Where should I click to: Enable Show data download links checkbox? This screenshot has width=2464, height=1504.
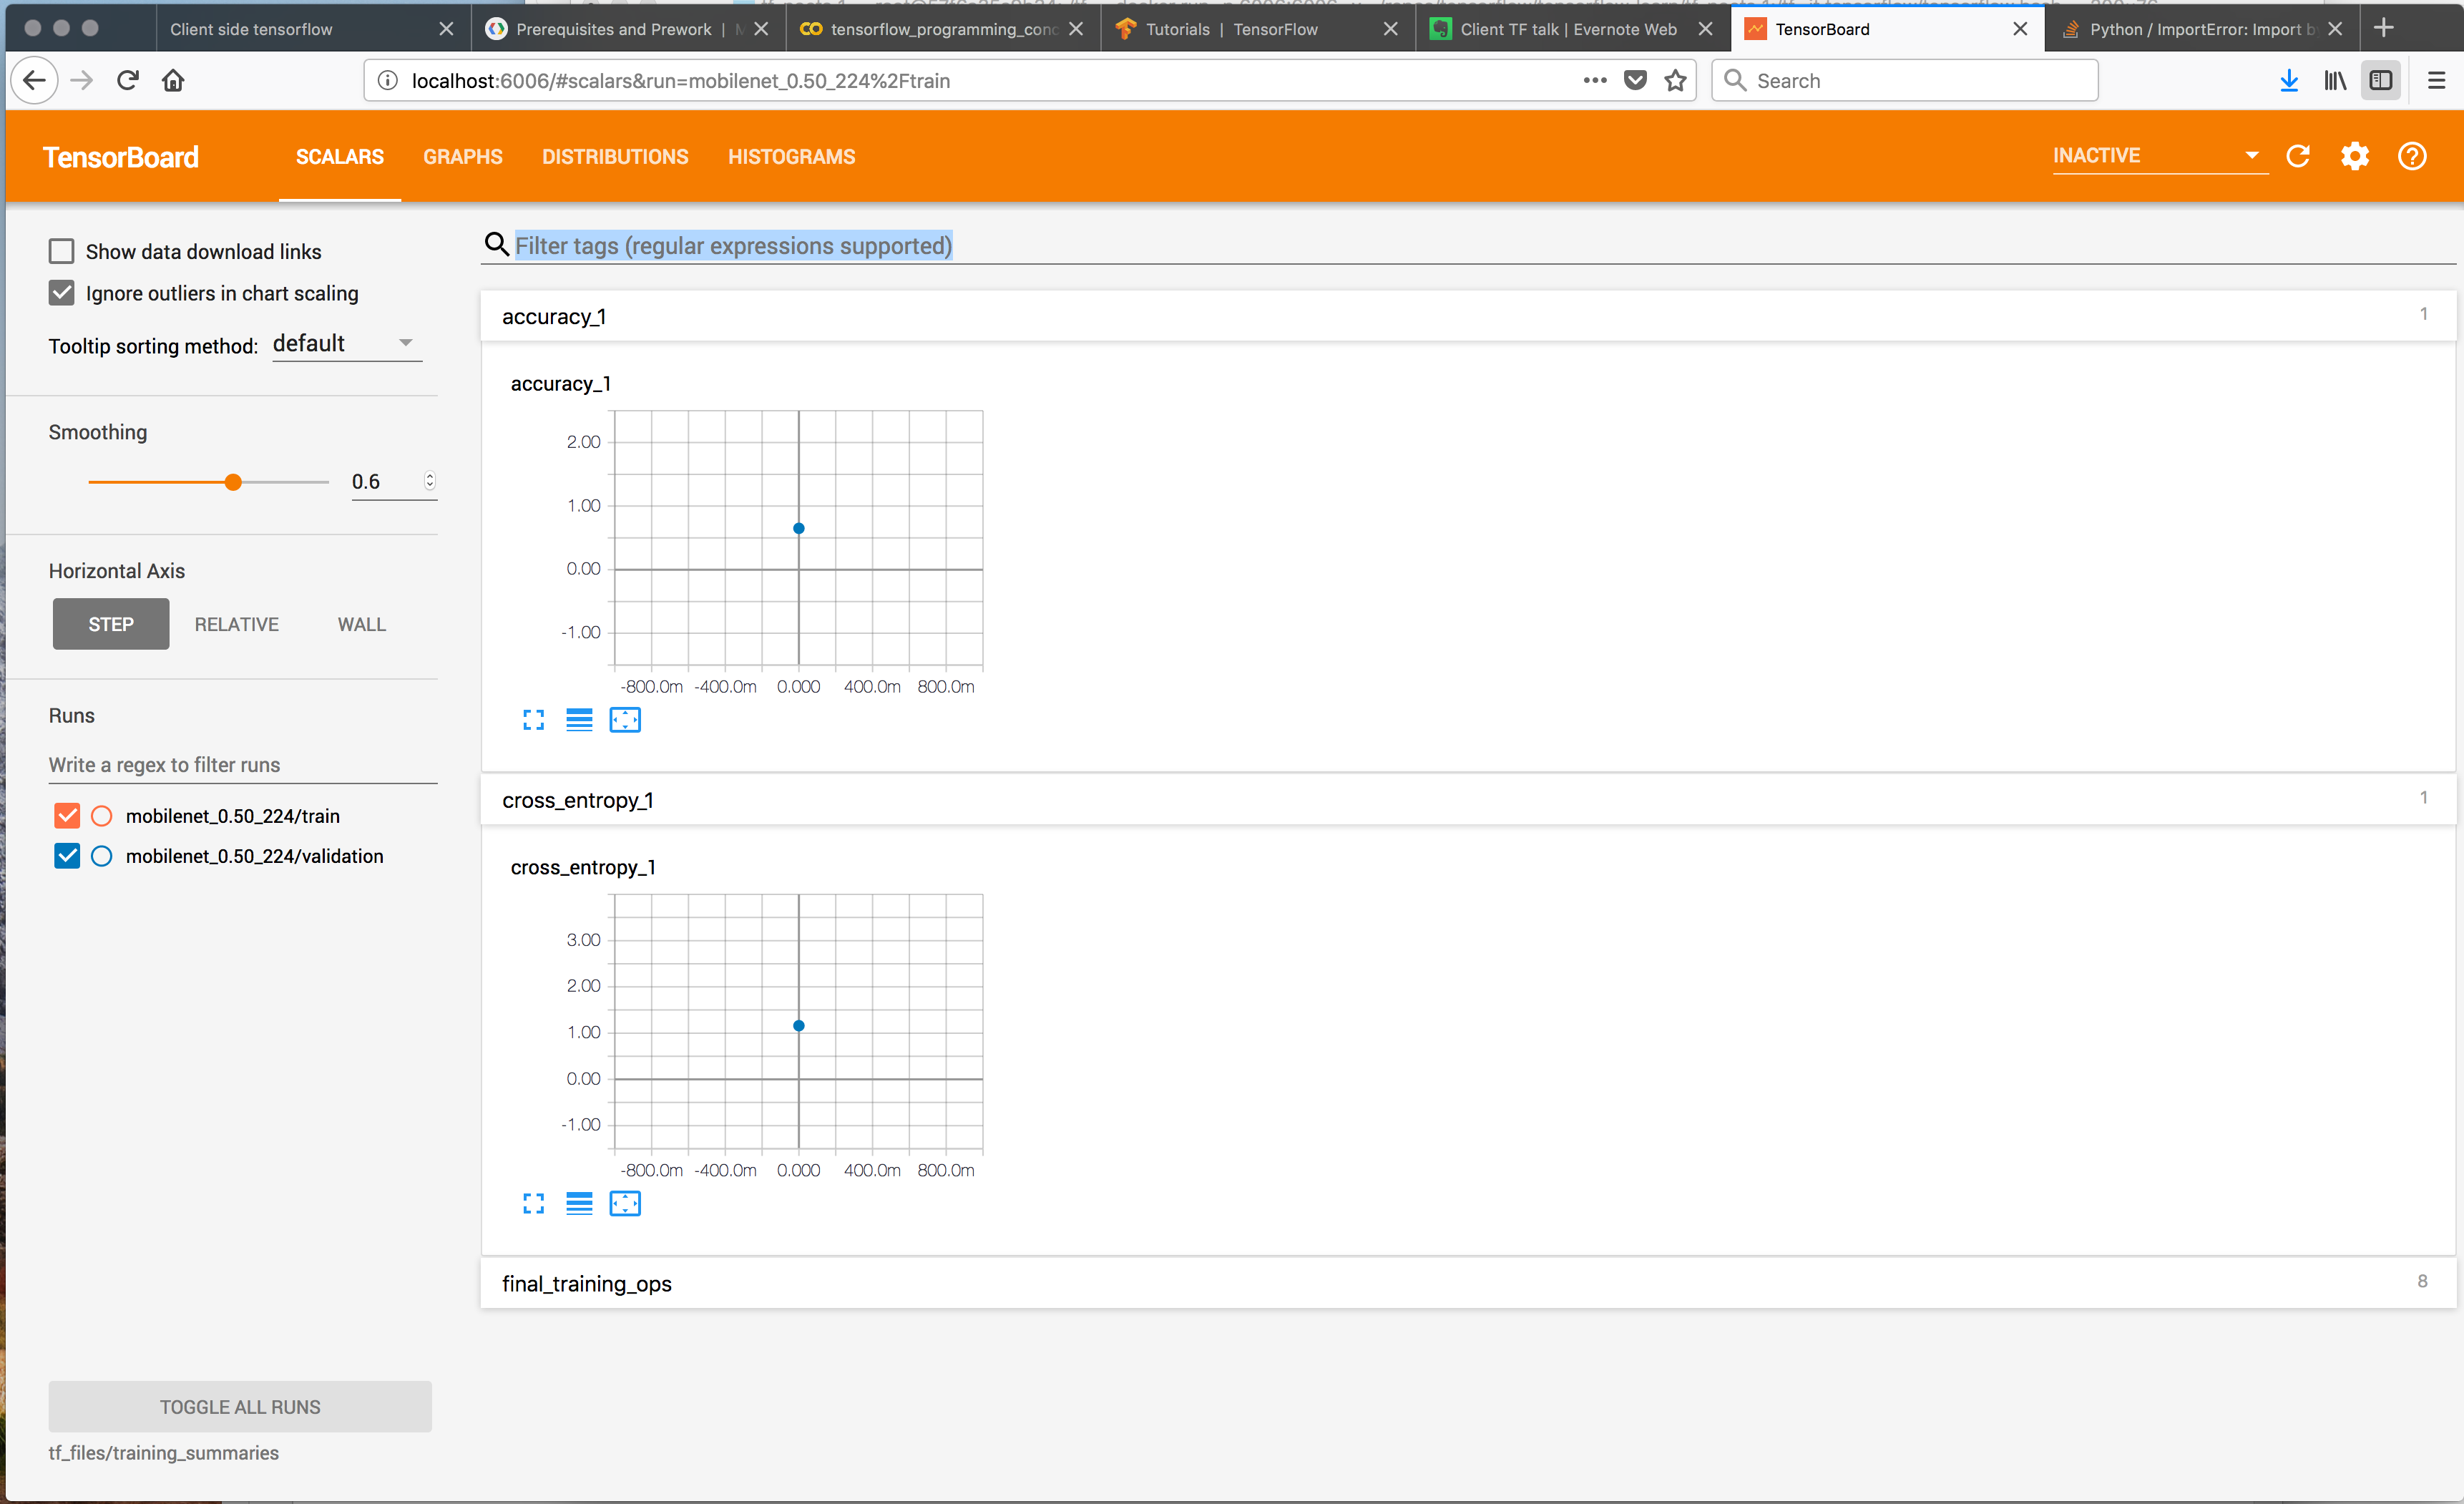pyautogui.click(x=62, y=251)
